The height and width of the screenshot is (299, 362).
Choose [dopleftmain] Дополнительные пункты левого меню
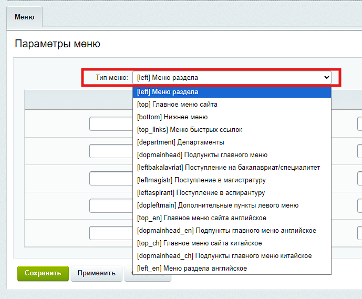[x=232, y=205]
